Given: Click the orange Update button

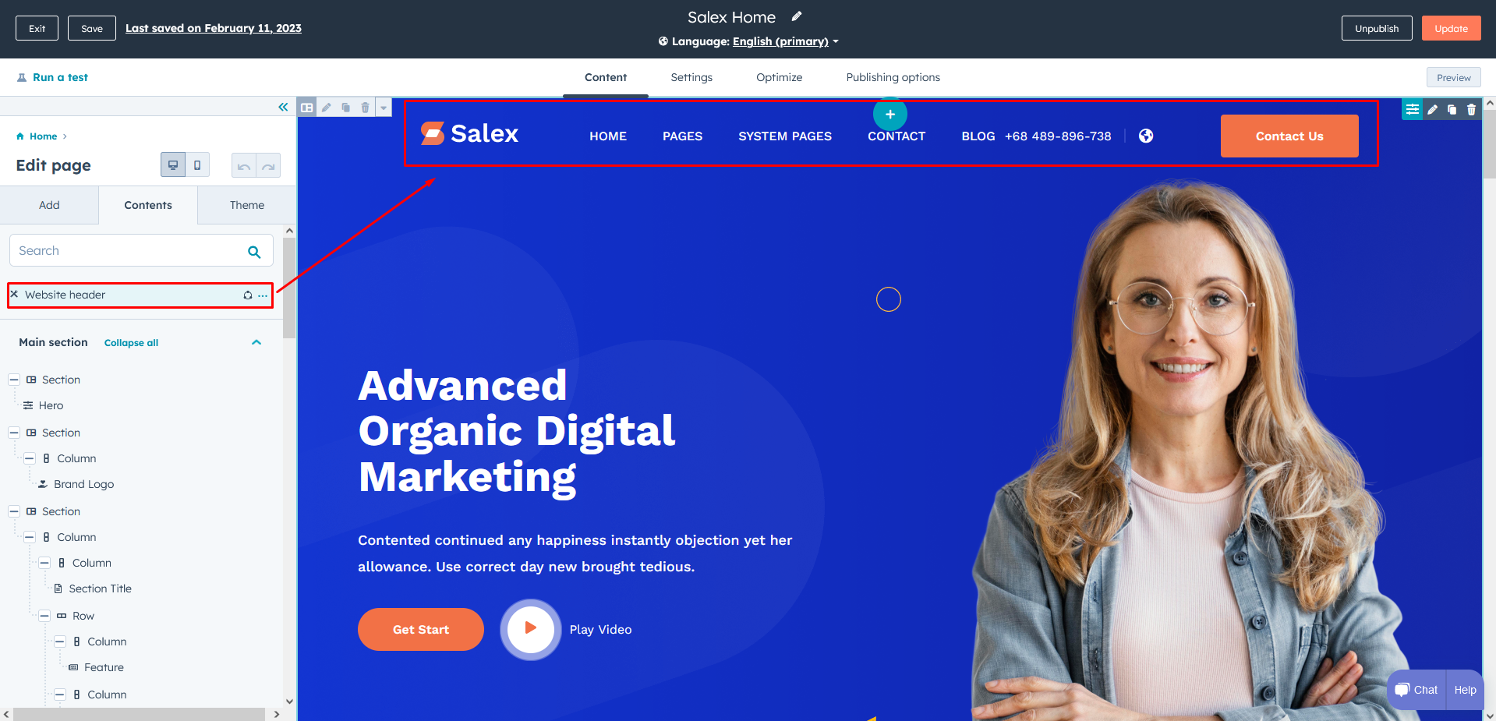Looking at the screenshot, I should (1451, 29).
